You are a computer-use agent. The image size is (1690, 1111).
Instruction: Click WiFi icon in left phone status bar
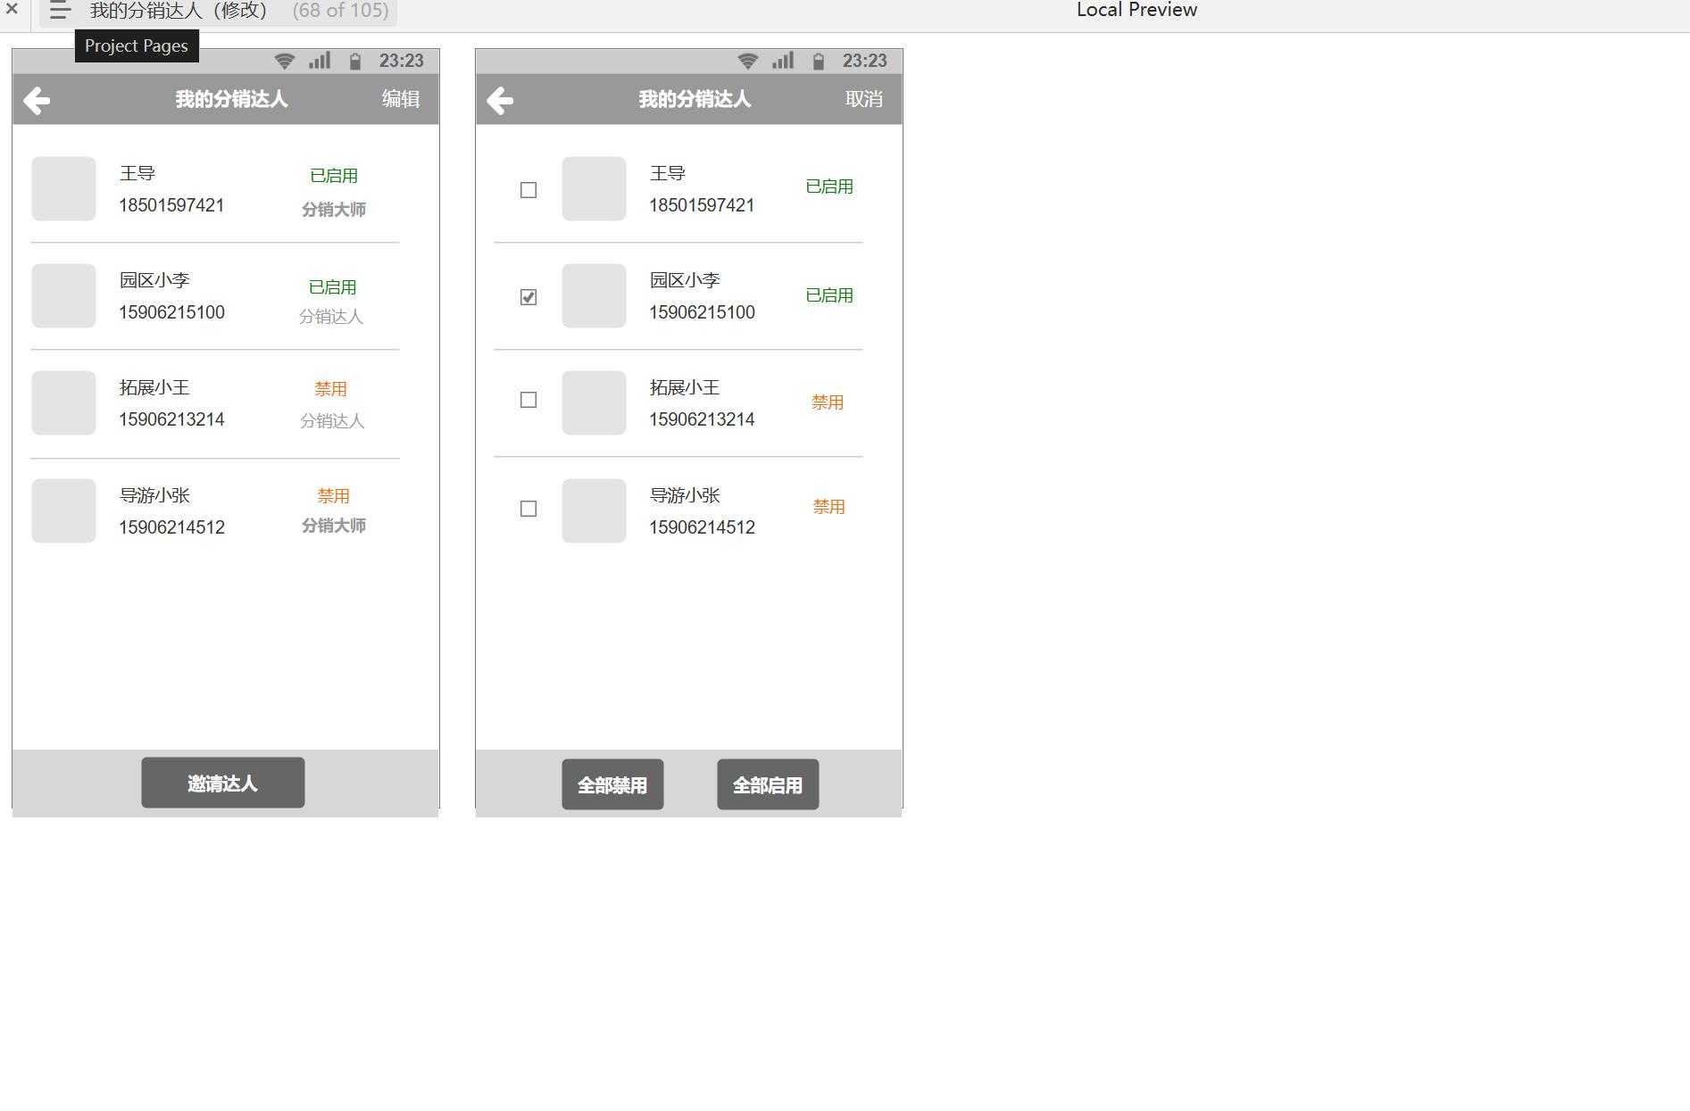click(x=284, y=61)
